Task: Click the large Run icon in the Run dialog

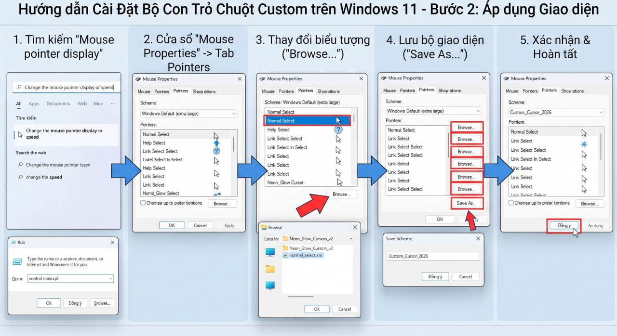Action: click(17, 261)
